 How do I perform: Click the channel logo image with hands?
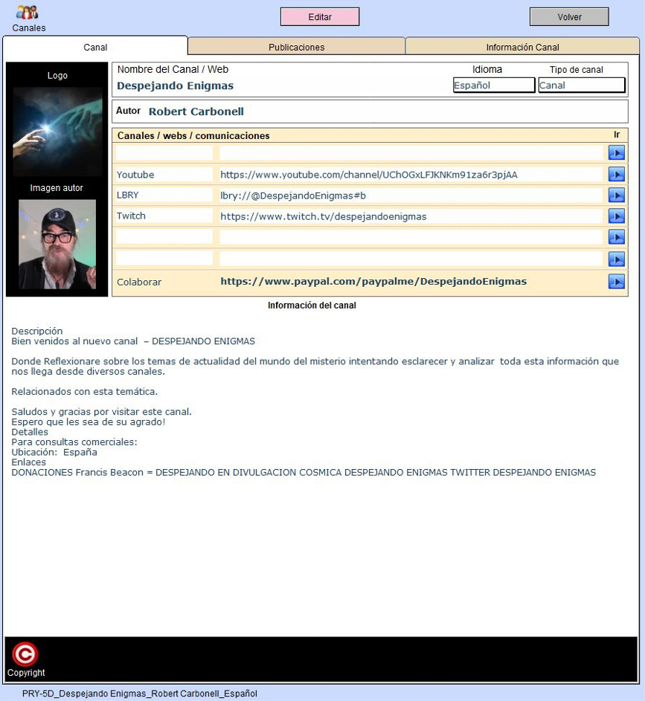click(x=57, y=132)
